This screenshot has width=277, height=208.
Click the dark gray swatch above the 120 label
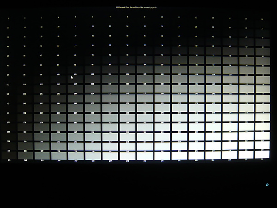[127, 79]
